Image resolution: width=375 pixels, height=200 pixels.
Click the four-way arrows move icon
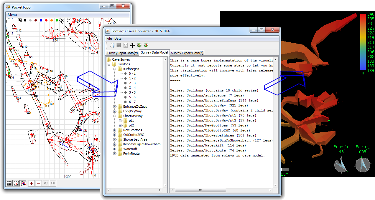click(132, 45)
